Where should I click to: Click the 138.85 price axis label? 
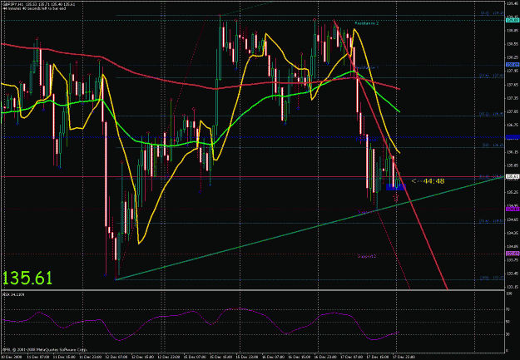(x=513, y=29)
